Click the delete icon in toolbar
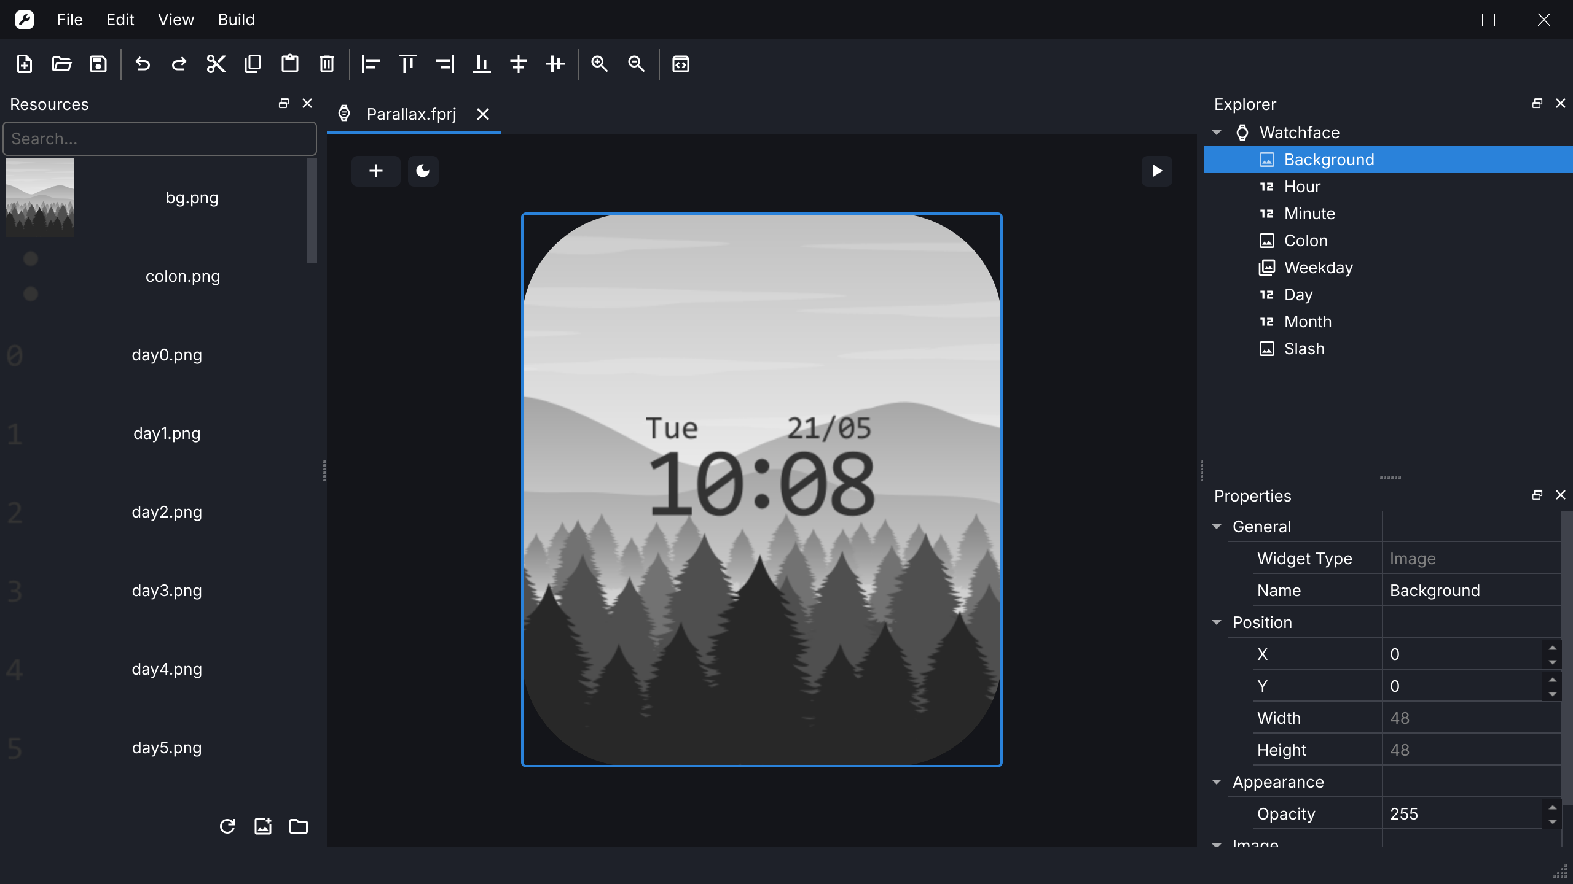 (x=326, y=63)
